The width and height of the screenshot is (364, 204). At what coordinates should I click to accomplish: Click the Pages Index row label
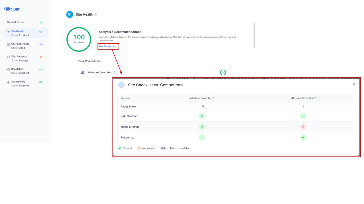(x=128, y=107)
